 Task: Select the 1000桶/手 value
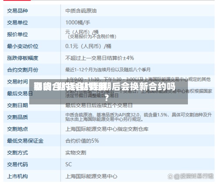click(78, 23)
